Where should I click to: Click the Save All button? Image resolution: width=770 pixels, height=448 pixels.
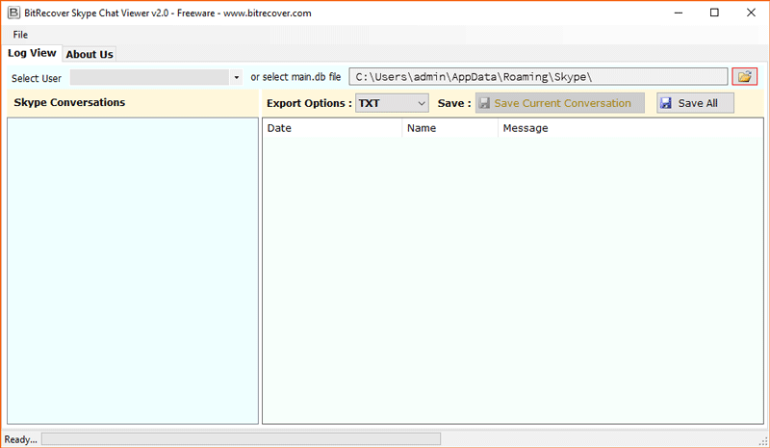point(695,103)
